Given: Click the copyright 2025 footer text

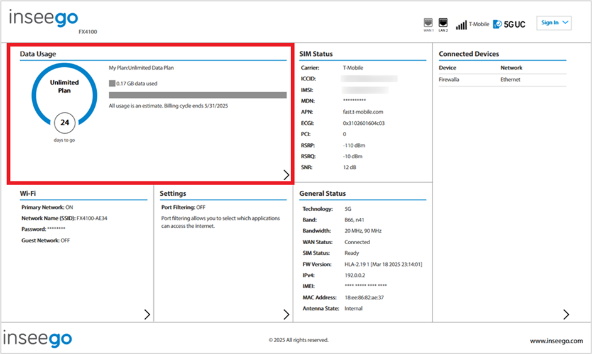Looking at the screenshot, I should (299, 340).
